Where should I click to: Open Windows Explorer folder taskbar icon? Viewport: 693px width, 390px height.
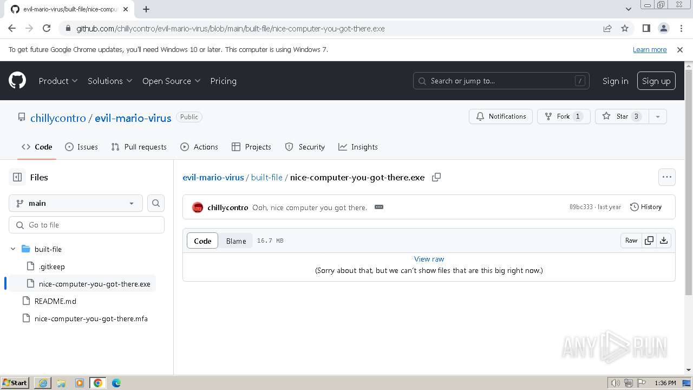(61, 383)
